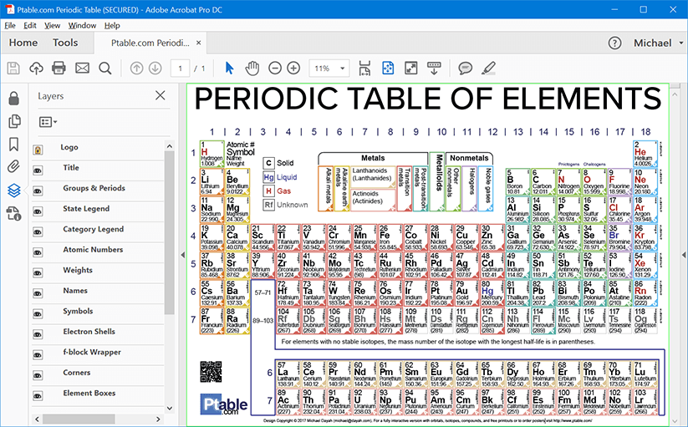This screenshot has height=427, width=688.
Task: Toggle visibility of Atomic Numbers layer
Action: point(38,251)
